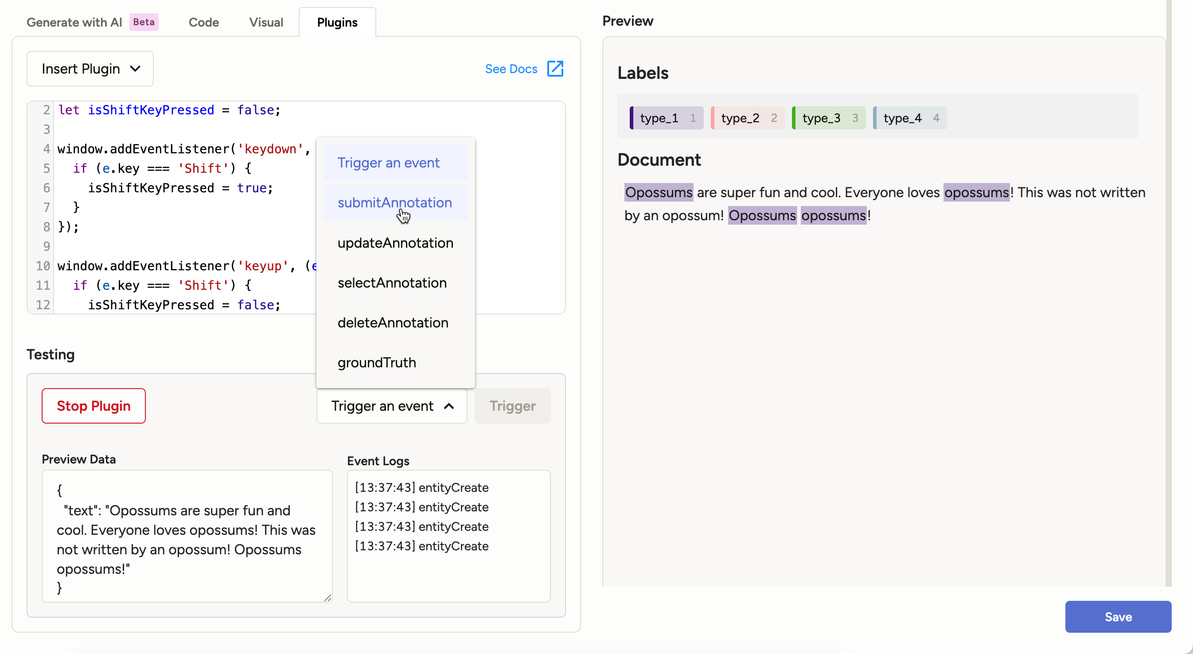Click the external link arrow next to See Docs

[555, 69]
